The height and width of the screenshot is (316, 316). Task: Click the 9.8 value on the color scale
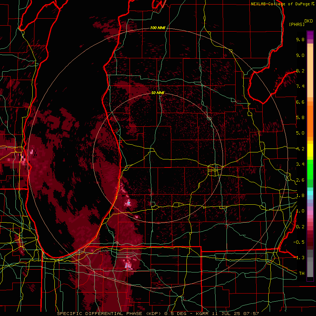(x=300, y=40)
